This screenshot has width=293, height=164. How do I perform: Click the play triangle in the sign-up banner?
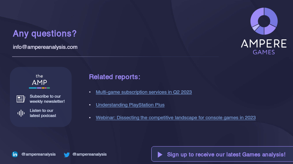[x=160, y=155]
